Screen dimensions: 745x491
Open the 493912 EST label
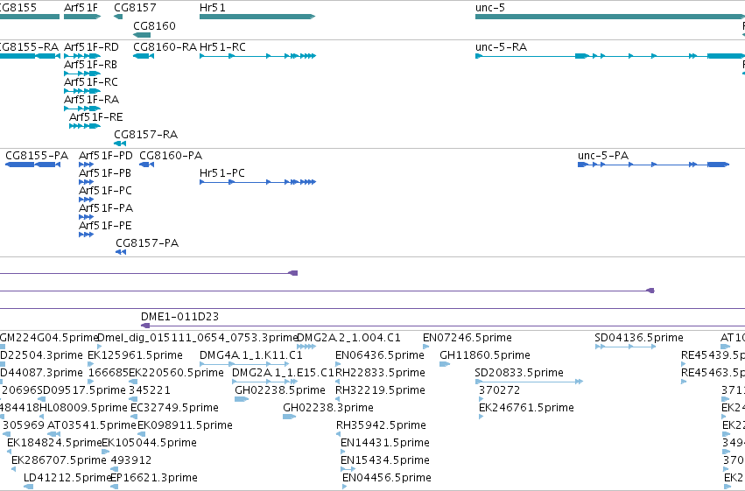(131, 460)
